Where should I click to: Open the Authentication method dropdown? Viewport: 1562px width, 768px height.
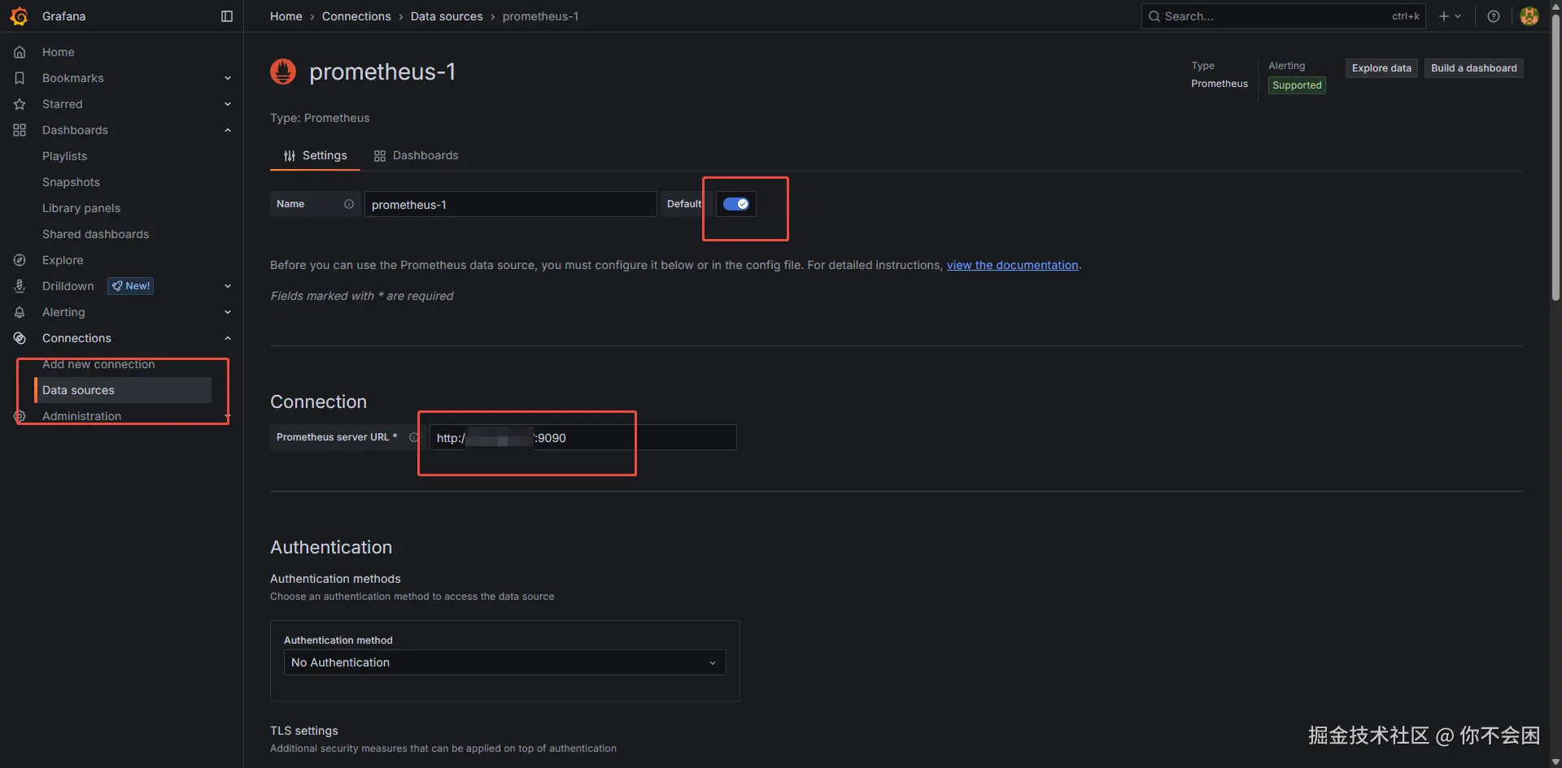(x=504, y=662)
